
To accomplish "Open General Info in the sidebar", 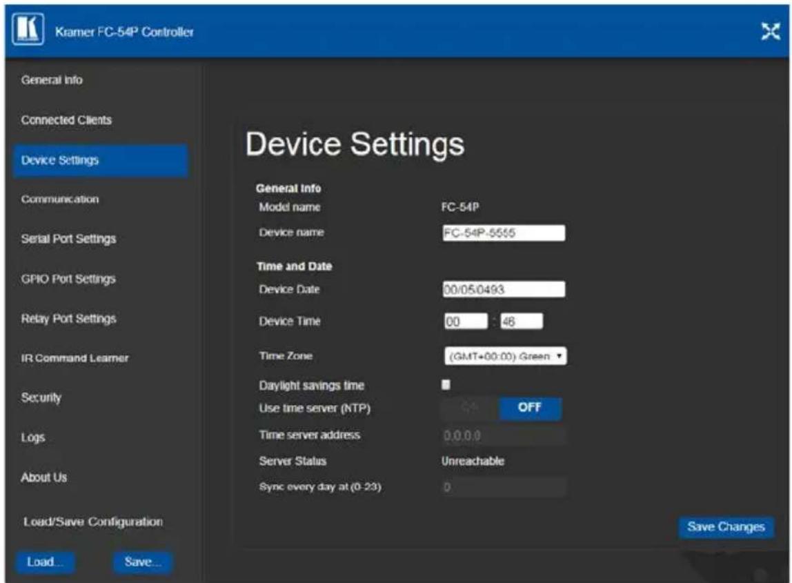I will point(52,80).
